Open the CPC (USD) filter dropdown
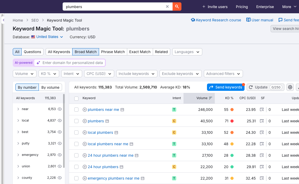The width and height of the screenshot is (299, 184). pyautogui.click(x=99, y=74)
